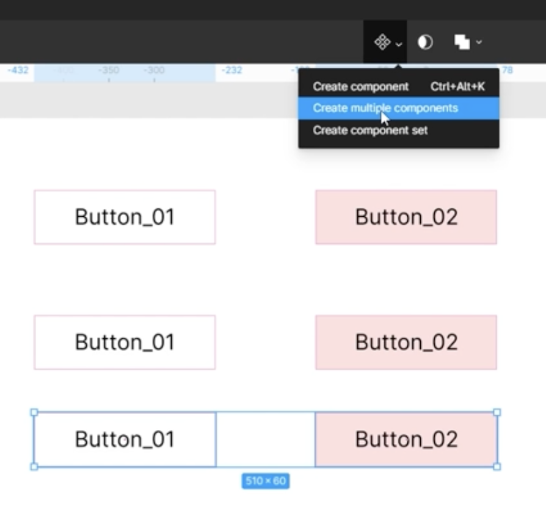
Task: Choose Create component from the menu
Action: pos(399,86)
